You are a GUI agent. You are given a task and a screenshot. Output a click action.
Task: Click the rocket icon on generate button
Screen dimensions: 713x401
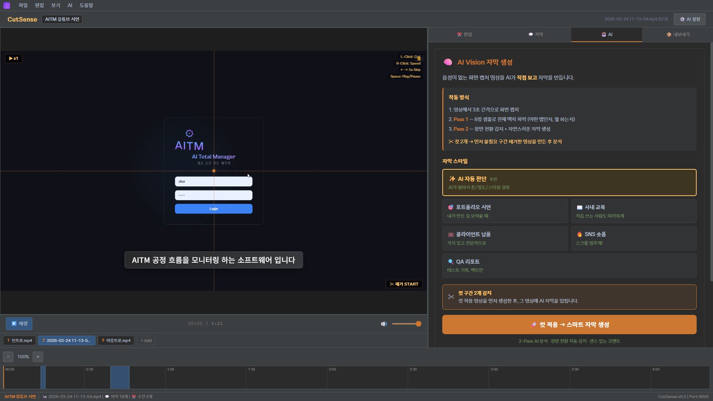[533, 325]
